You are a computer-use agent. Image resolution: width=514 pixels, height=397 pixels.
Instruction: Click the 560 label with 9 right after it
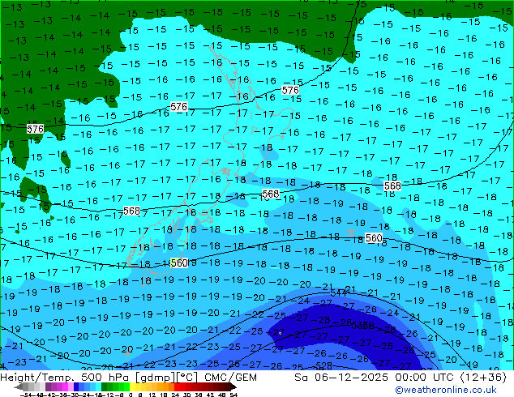tap(179, 263)
